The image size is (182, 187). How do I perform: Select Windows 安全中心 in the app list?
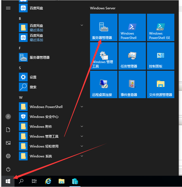point(44,117)
